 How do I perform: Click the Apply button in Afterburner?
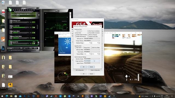point(27,48)
